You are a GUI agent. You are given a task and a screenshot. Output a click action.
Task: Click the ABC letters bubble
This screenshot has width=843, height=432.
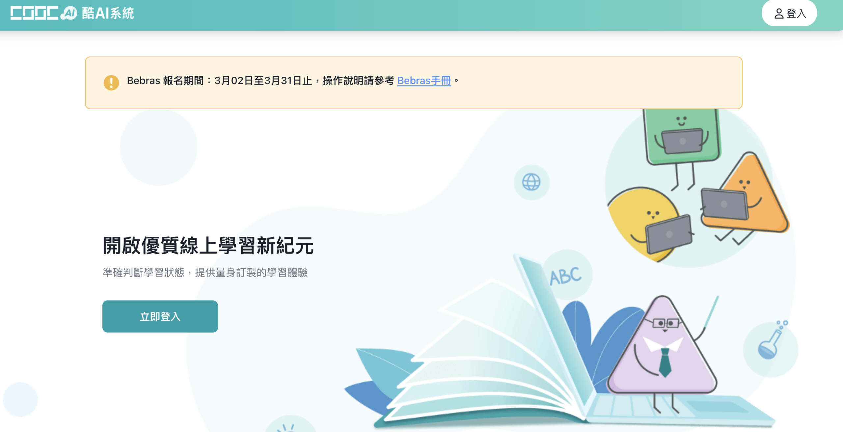[566, 275]
